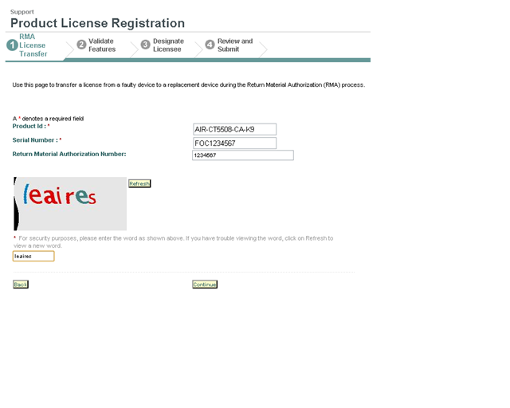Click the Return Material Authorization Number label
510x408 pixels.
point(69,154)
